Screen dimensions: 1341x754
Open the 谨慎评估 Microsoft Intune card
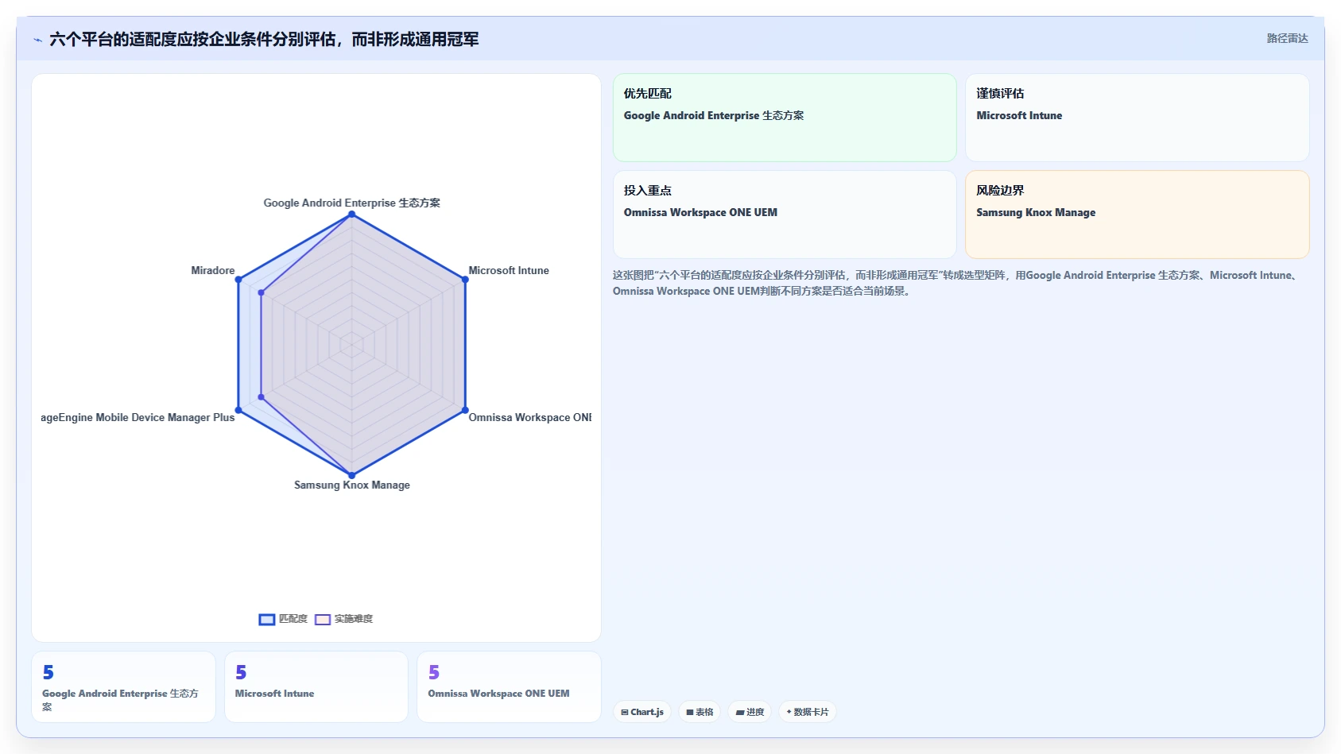1137,118
